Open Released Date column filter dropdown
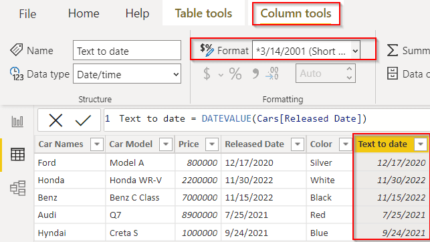Viewport: 430px width, 242px height. pyautogui.click(x=298, y=144)
